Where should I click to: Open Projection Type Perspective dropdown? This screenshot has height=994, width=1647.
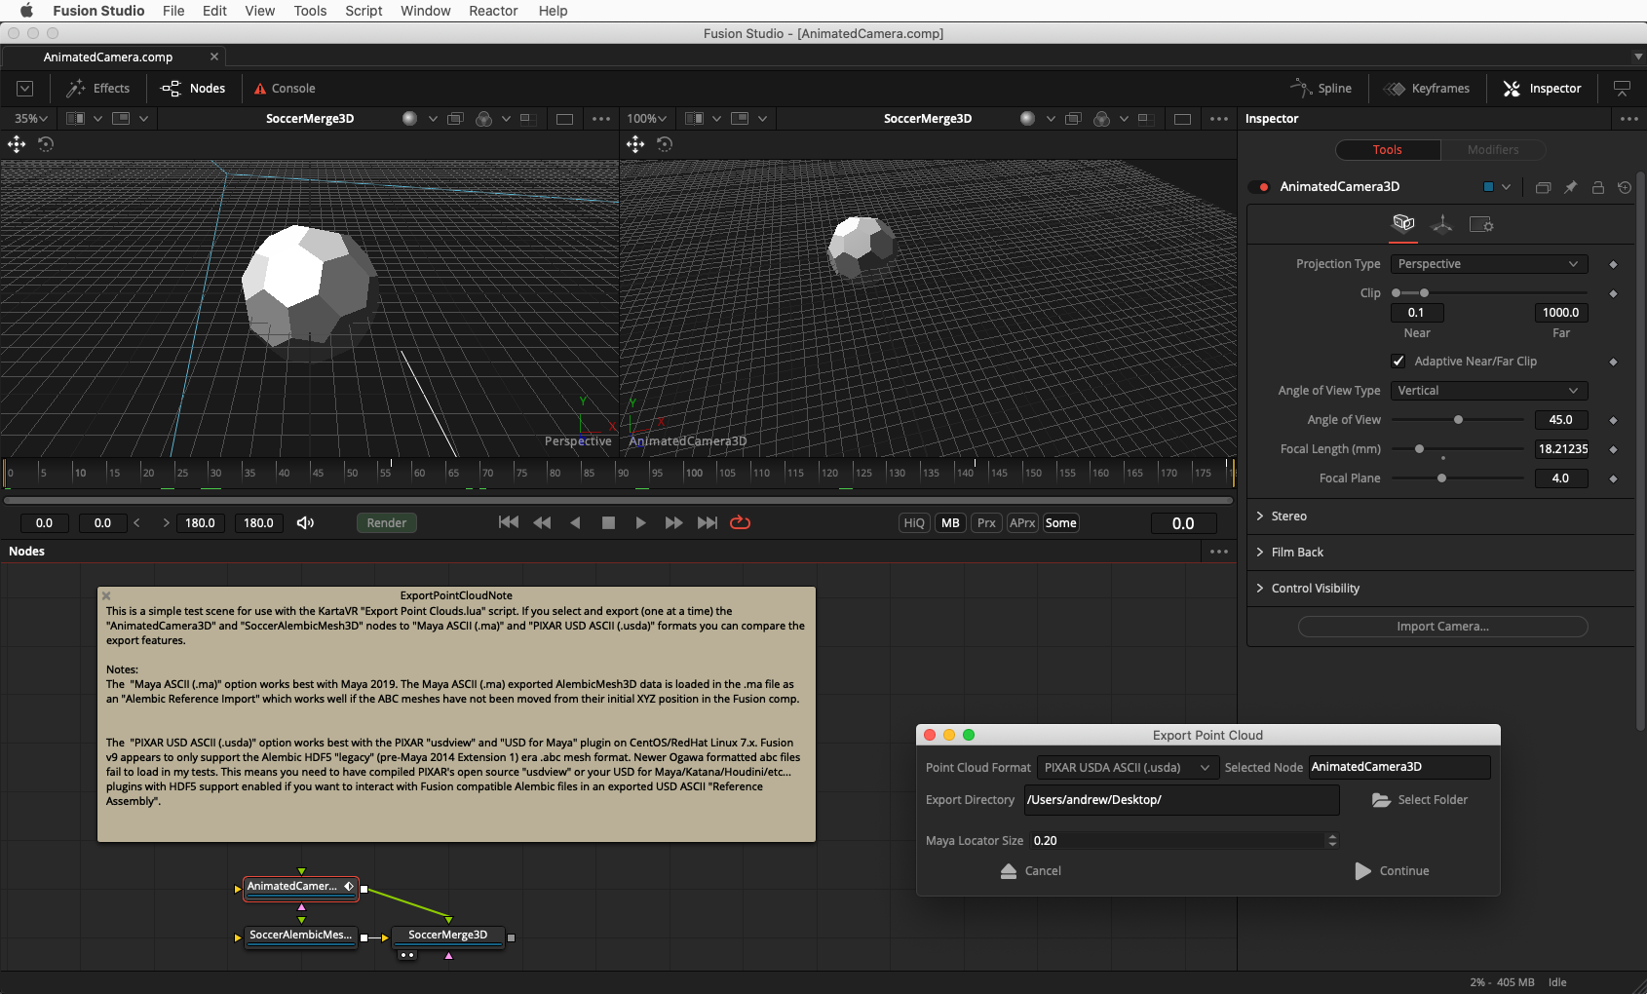click(1489, 264)
